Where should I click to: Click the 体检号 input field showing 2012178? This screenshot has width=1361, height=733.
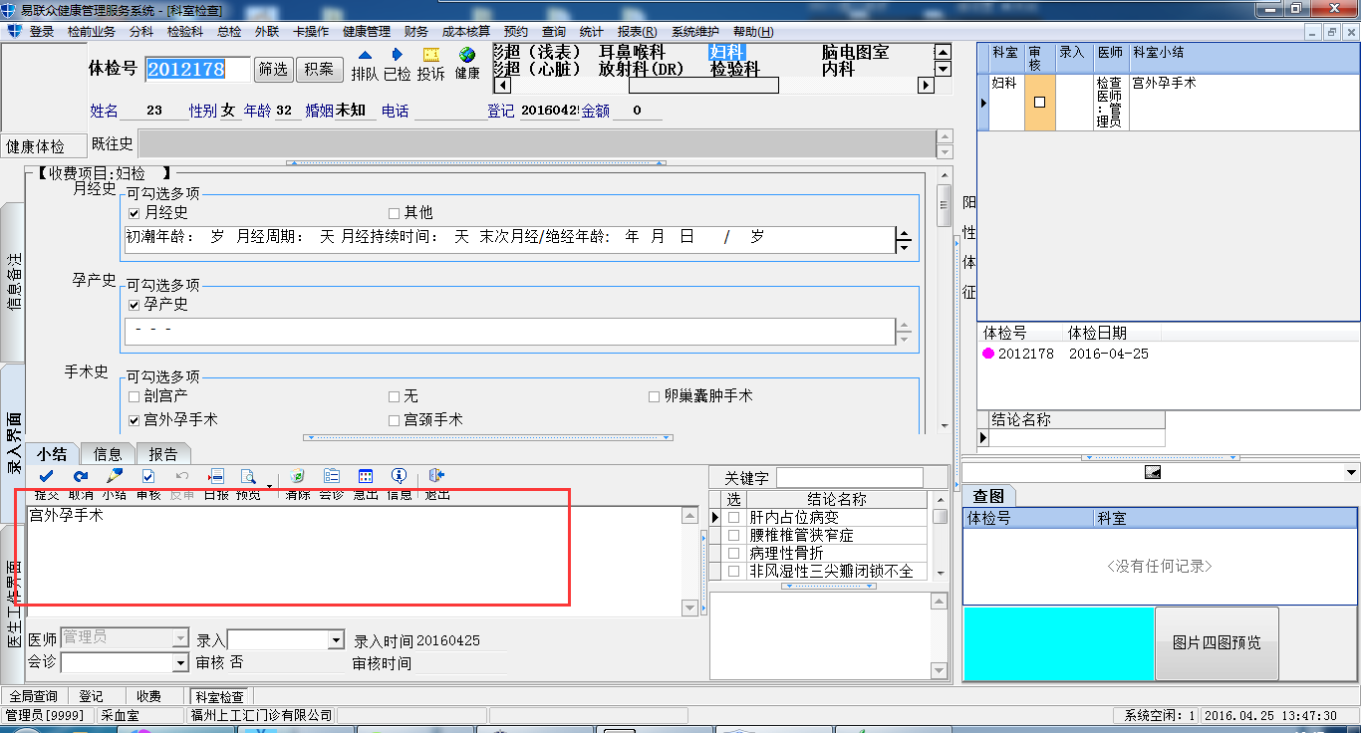pyautogui.click(x=197, y=69)
